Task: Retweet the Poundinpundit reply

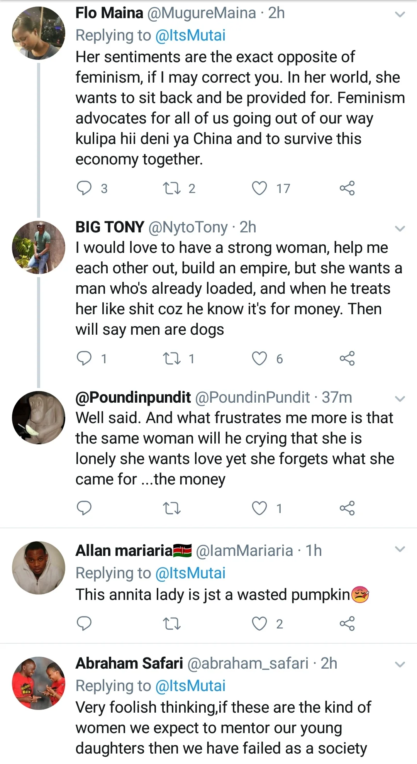Action: [x=172, y=508]
